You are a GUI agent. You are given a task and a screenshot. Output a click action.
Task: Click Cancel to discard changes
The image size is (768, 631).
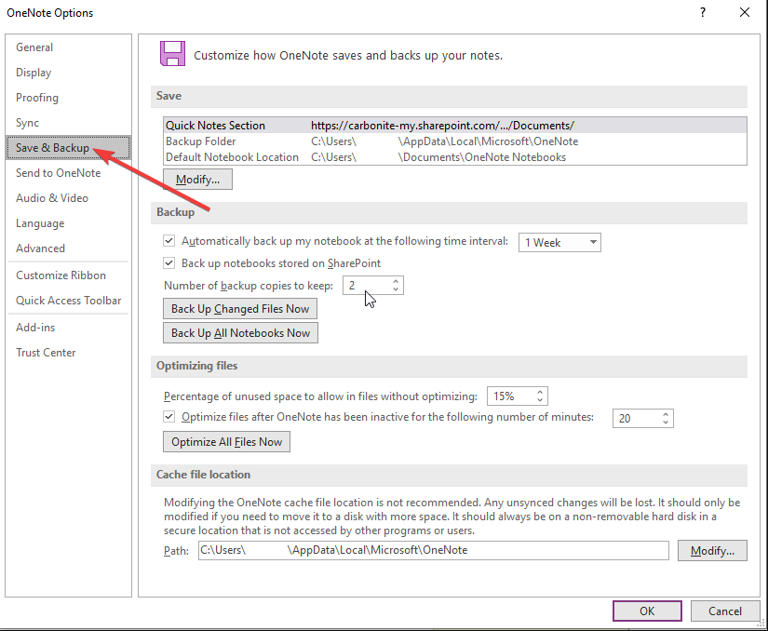point(725,611)
